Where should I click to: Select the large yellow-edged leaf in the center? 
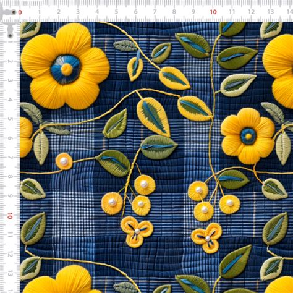click(153, 117)
